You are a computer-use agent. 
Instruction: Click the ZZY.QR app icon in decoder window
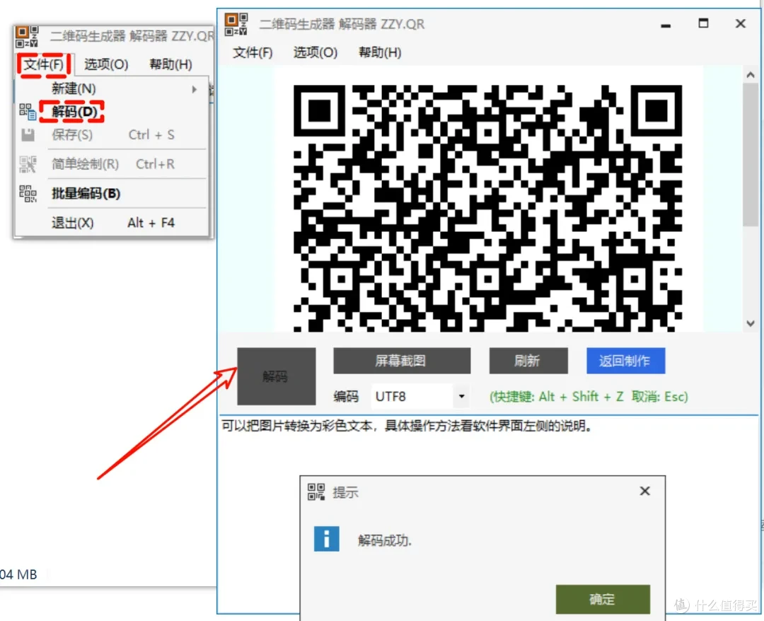(x=236, y=24)
